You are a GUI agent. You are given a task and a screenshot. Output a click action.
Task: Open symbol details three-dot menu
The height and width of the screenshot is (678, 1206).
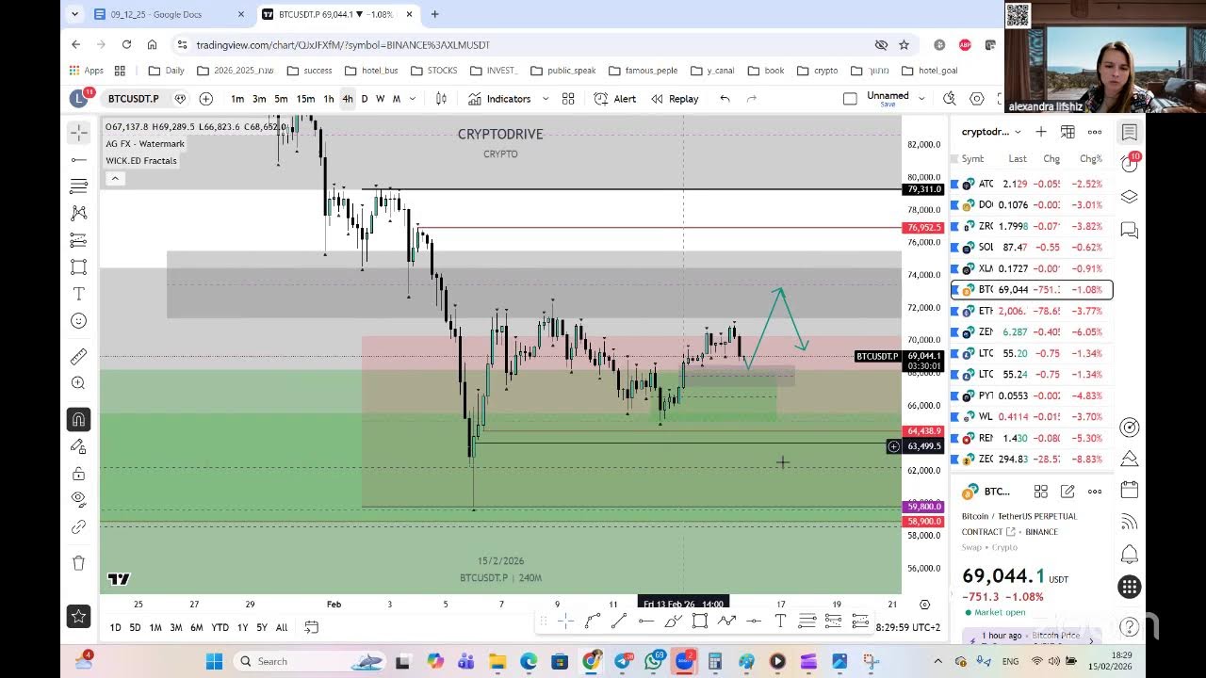point(1095,492)
